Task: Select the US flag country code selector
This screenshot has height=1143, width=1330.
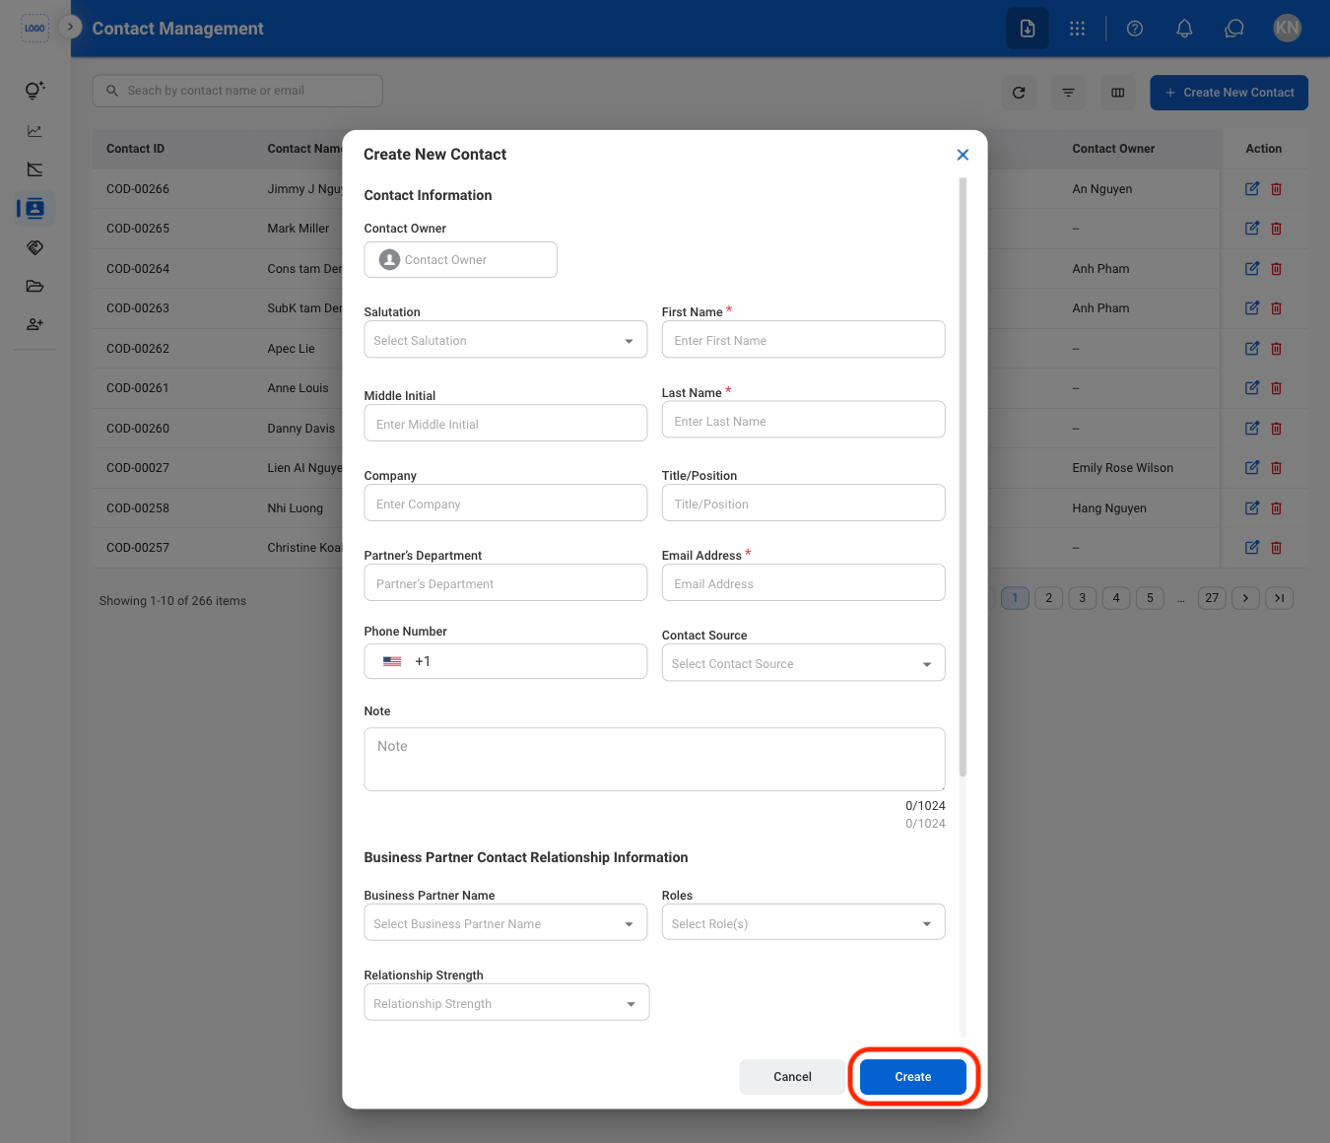Action: [x=392, y=661]
